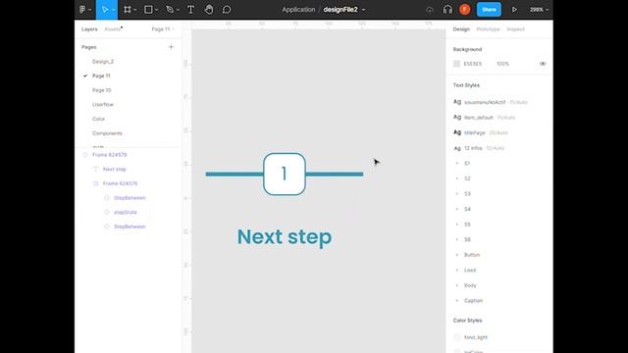Add a new page with plus icon
Image resolution: width=628 pixels, height=353 pixels.
pyautogui.click(x=171, y=47)
